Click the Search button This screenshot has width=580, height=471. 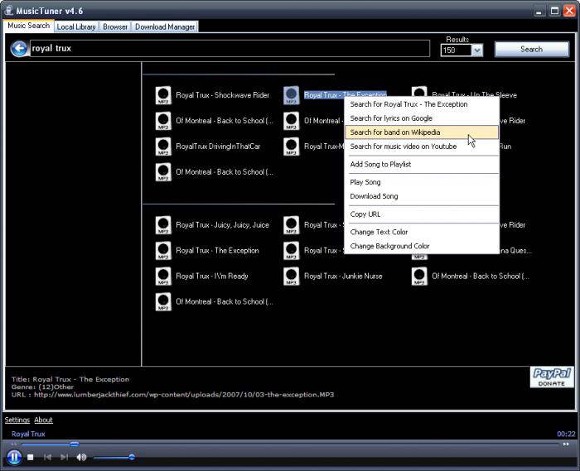[x=532, y=49]
